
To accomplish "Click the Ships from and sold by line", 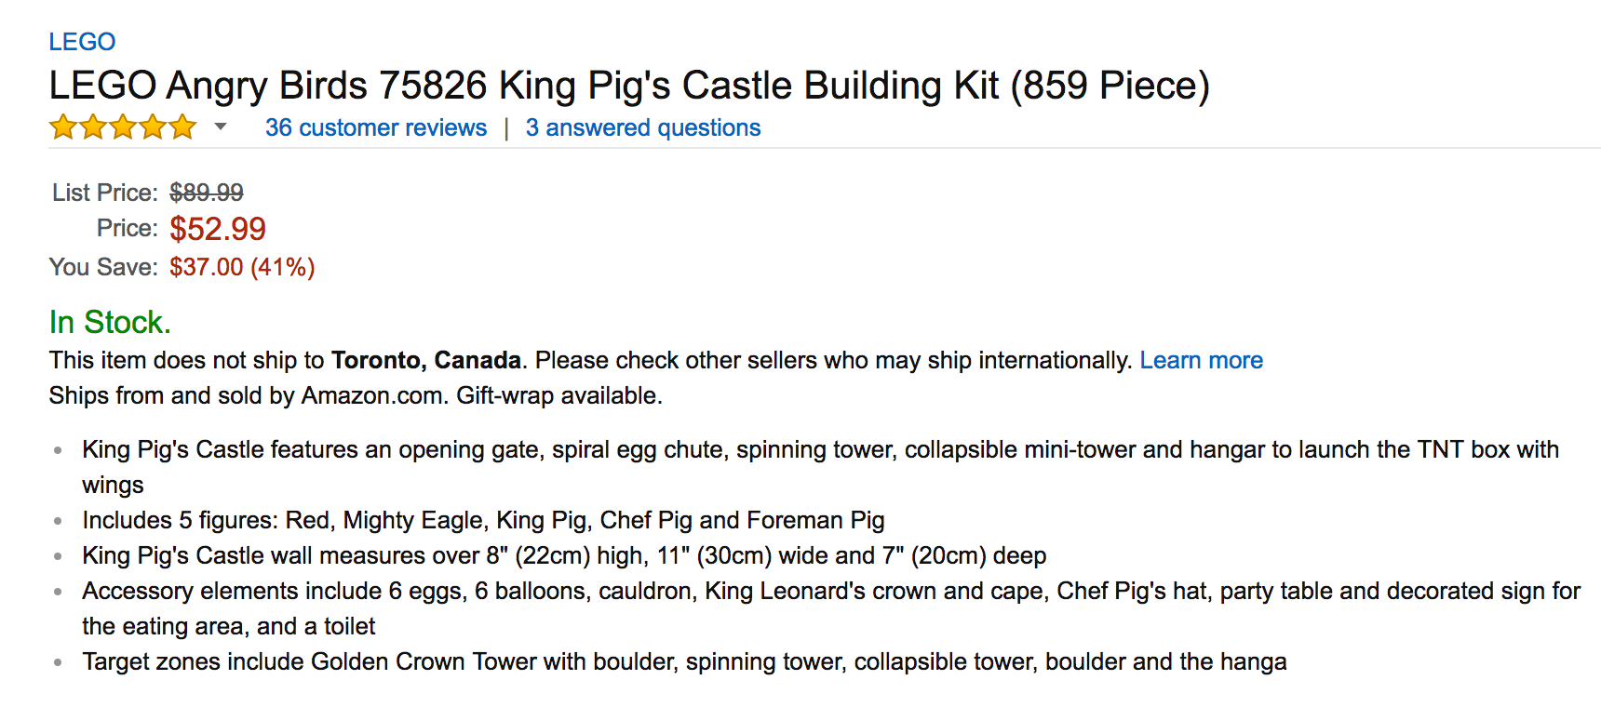I will click(356, 395).
